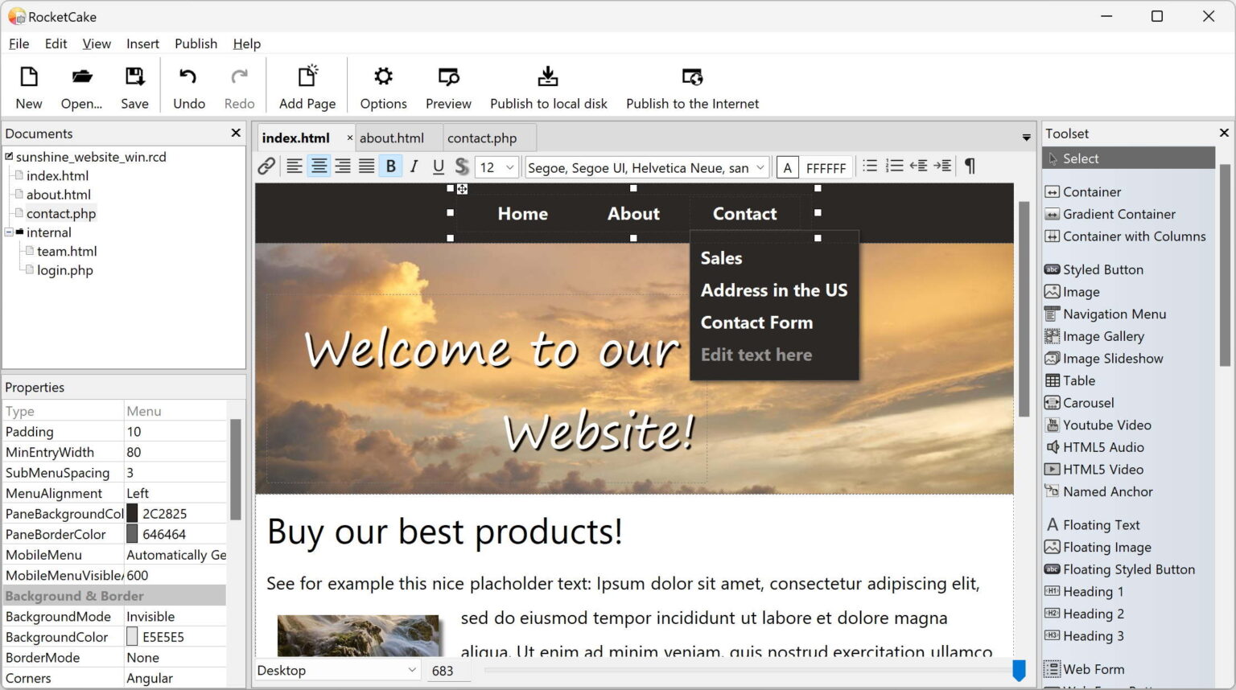The height and width of the screenshot is (690, 1236).
Task: Collapse the internal folder in Documents
Action: 9,232
